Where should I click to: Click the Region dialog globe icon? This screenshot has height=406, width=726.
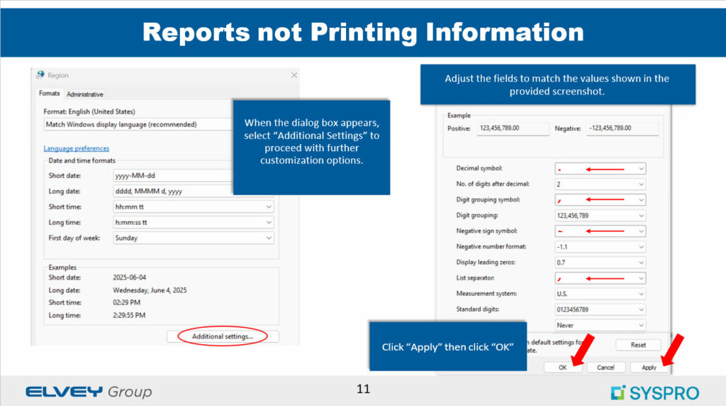point(40,75)
